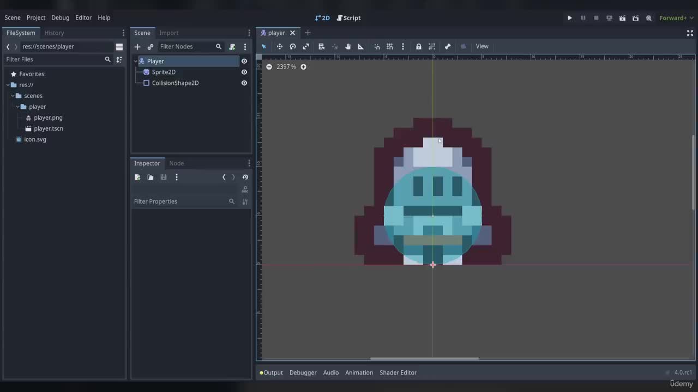The image size is (698, 392).
Task: Lock the selected node
Action: pos(418,46)
